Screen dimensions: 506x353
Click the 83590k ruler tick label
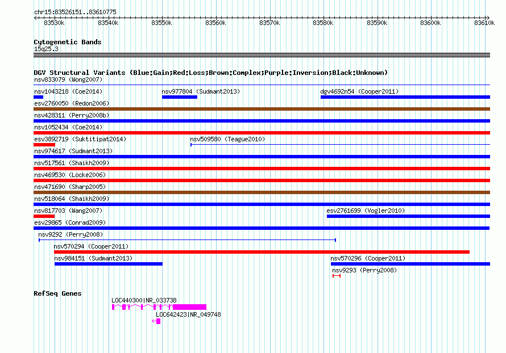coord(377,23)
